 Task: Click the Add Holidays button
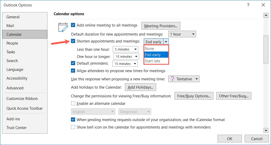140,87
